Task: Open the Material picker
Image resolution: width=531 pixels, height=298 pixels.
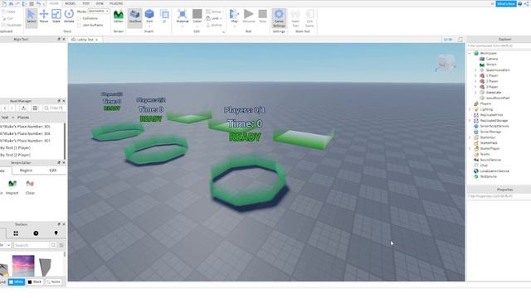Action: (x=183, y=17)
